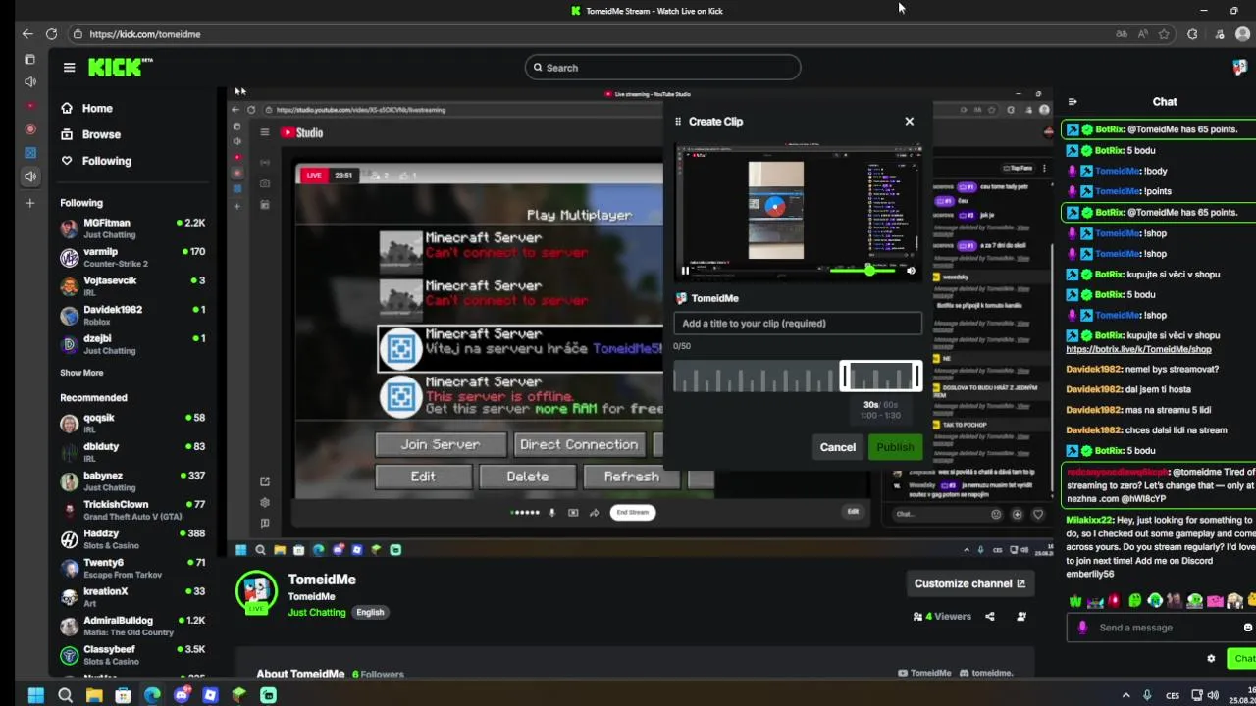
Task: Click the purple microphone icon in chat input
Action: coord(1082,628)
